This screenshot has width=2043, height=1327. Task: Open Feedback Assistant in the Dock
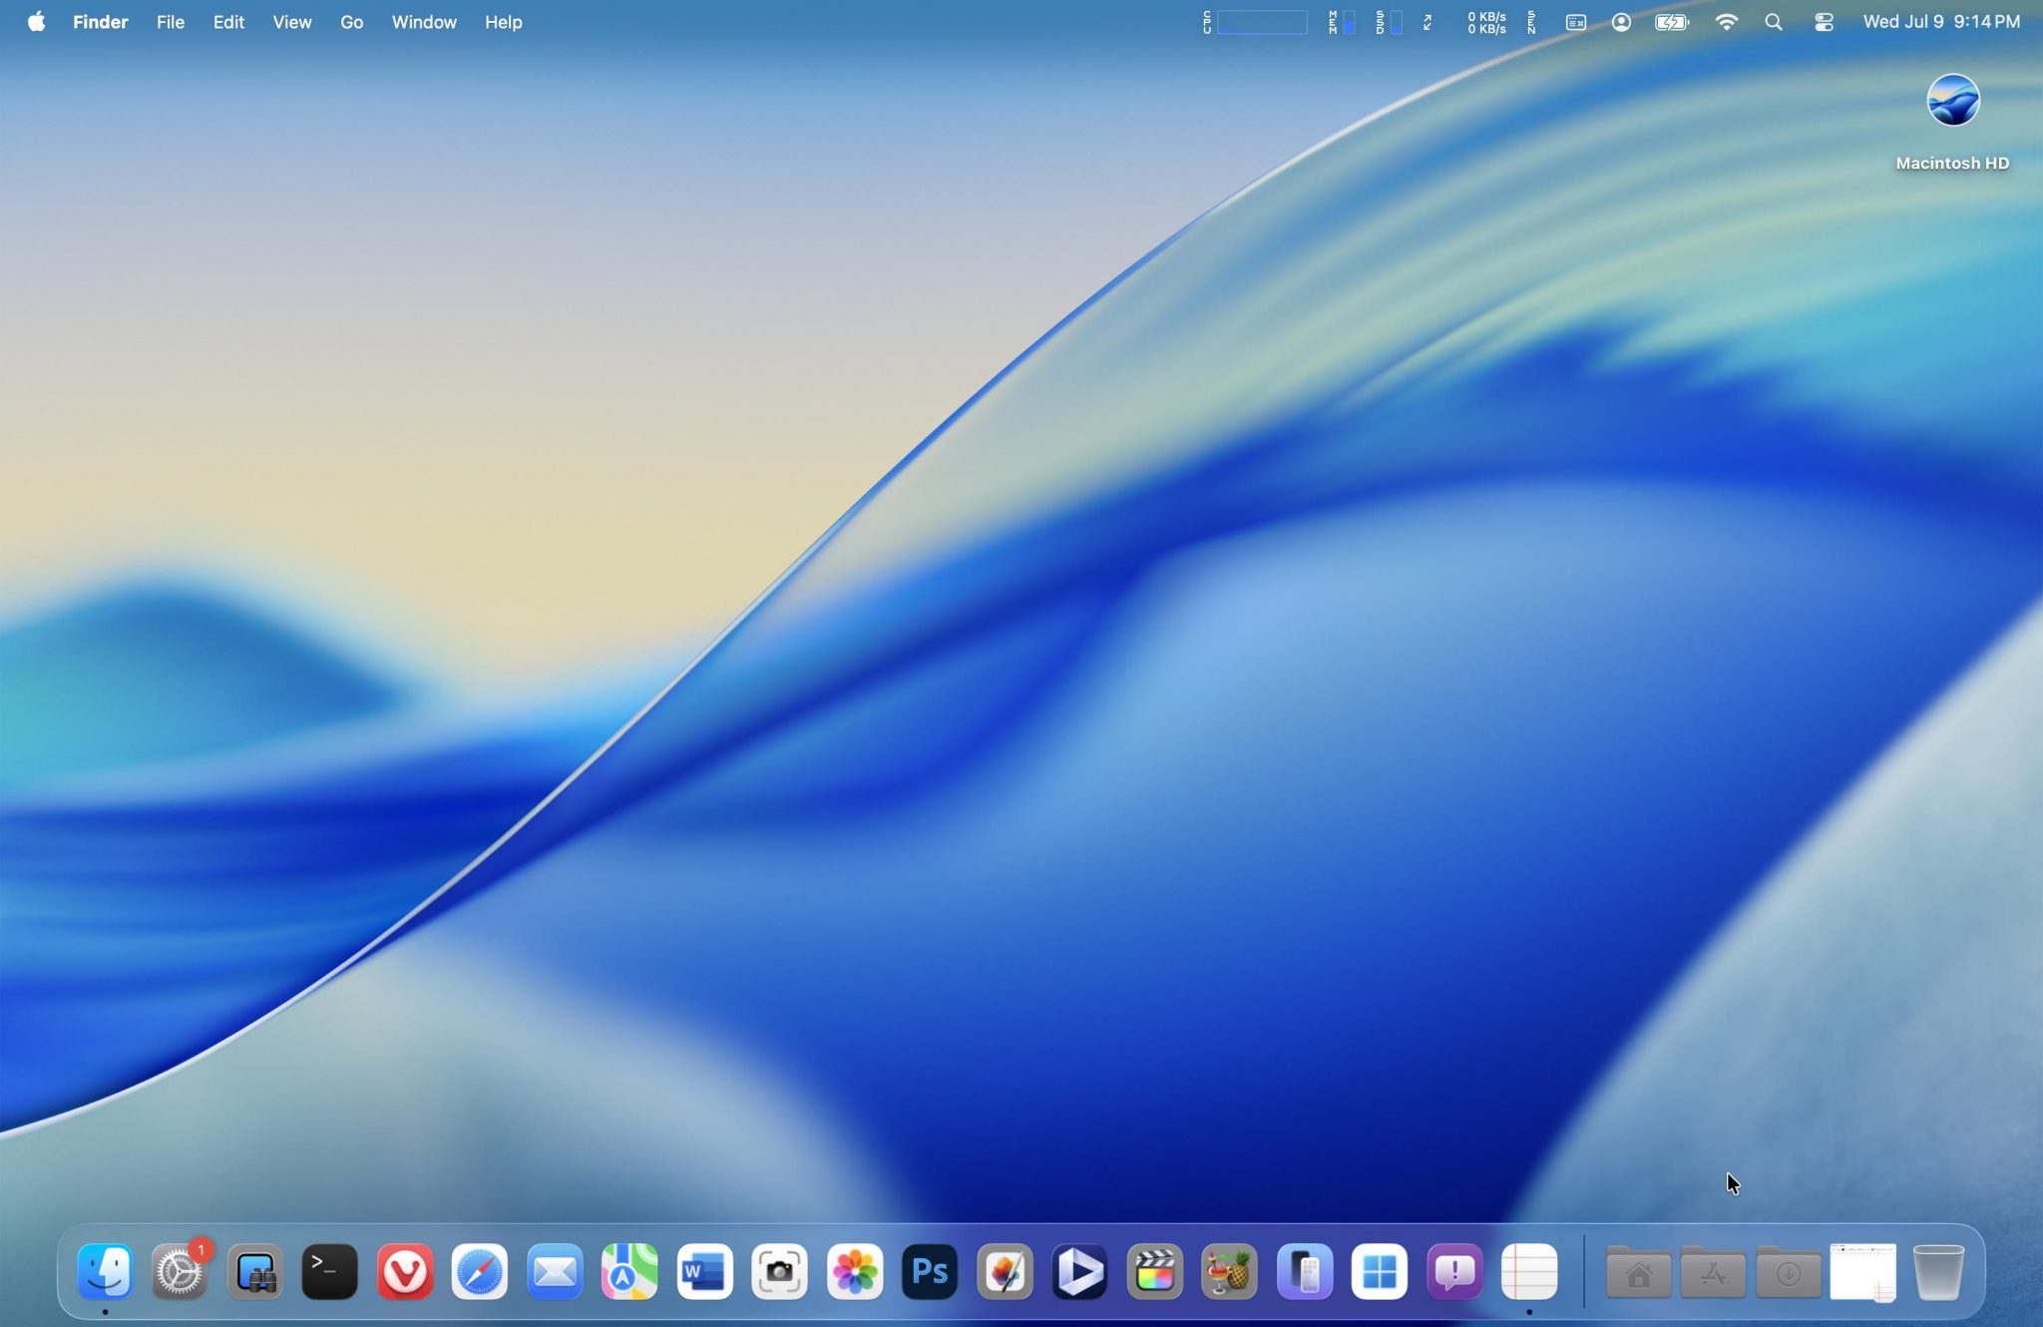click(1454, 1272)
